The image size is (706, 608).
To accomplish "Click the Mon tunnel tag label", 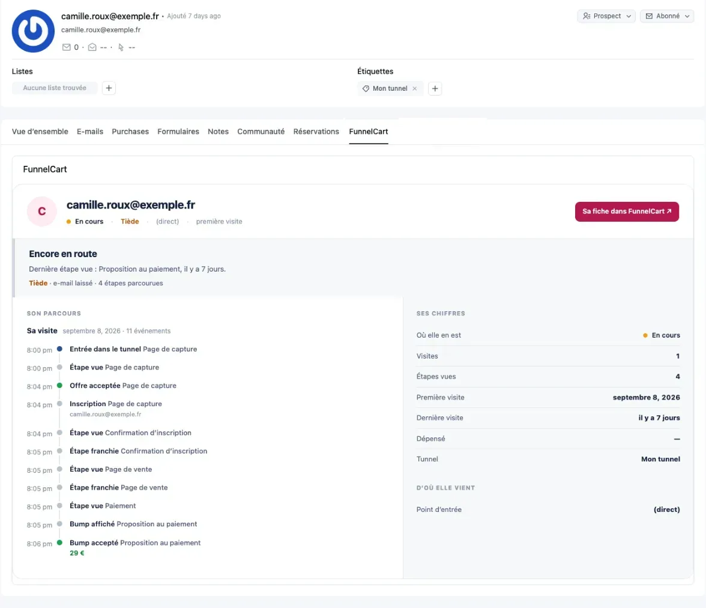I will [390, 89].
